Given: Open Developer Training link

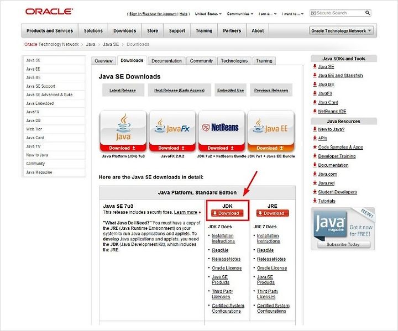Looking at the screenshot, I should (337, 156).
